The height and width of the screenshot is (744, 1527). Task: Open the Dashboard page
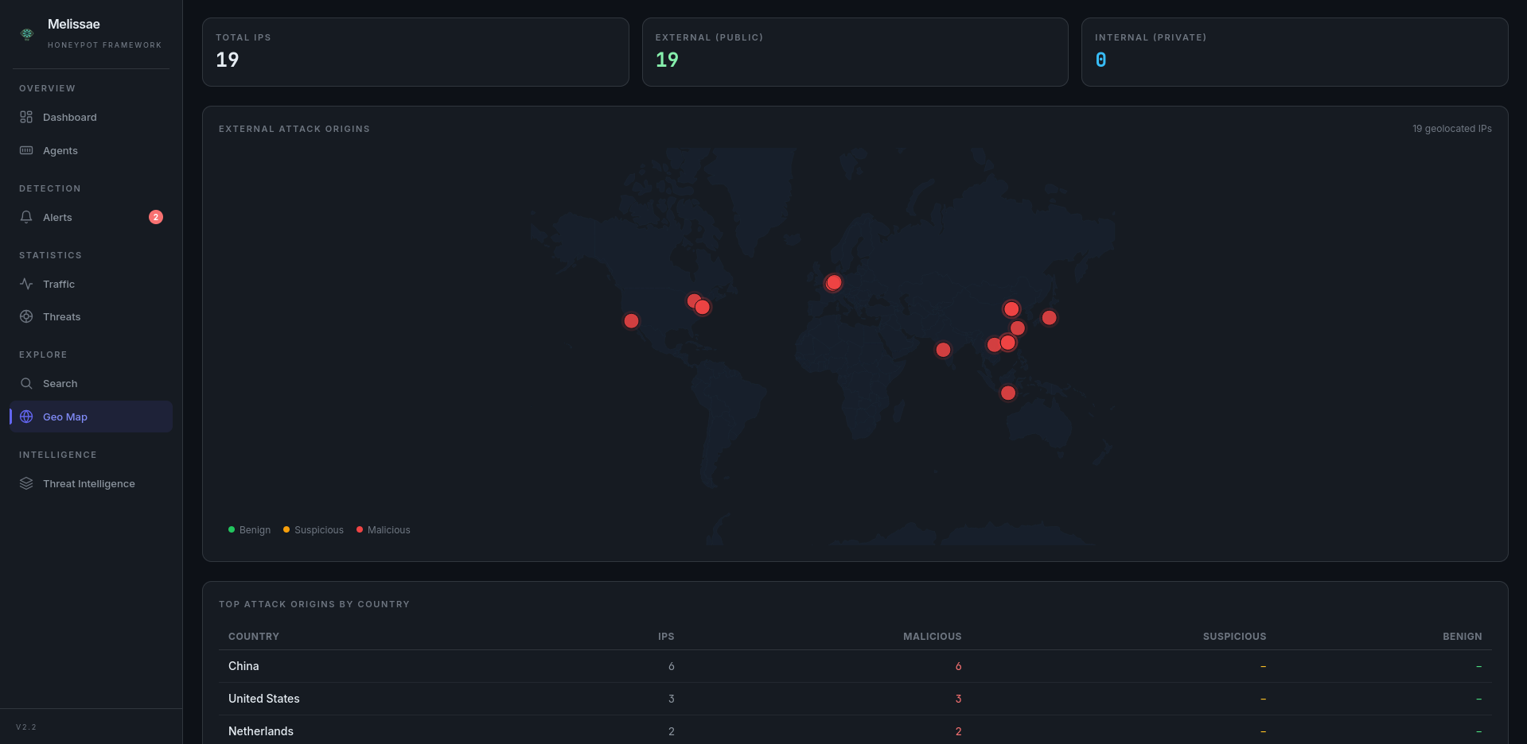pyautogui.click(x=91, y=117)
